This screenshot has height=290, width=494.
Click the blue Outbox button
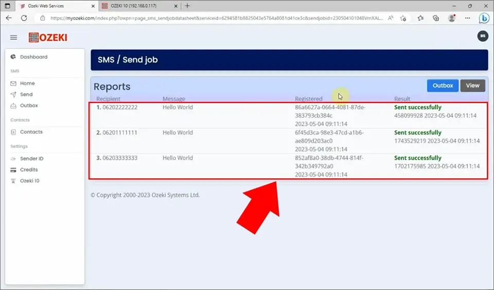(x=442, y=86)
